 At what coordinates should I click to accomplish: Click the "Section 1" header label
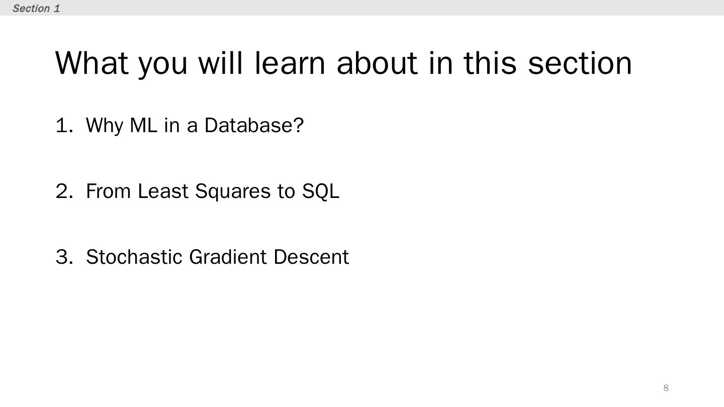click(36, 8)
